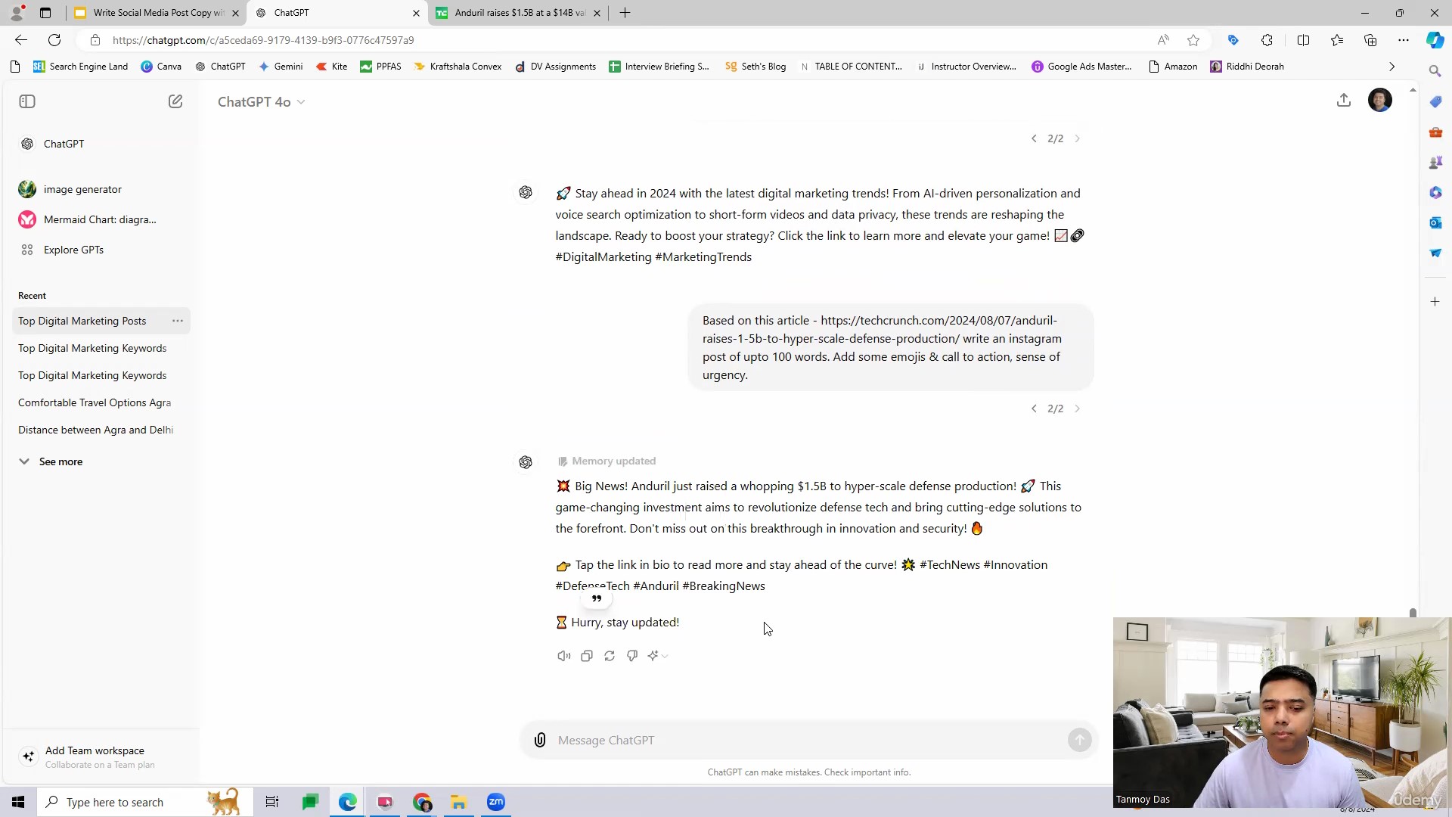Screen dimensions: 1452x817
Task: Regenerate the Anduril response
Action: (x=610, y=656)
